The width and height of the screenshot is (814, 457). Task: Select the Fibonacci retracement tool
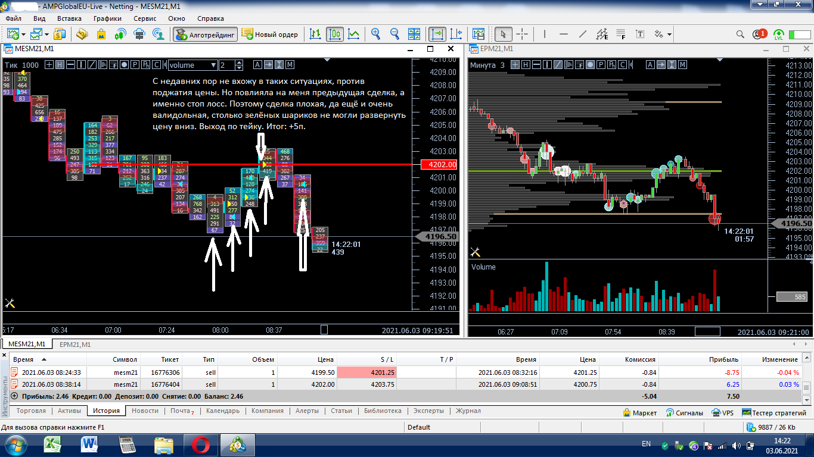pyautogui.click(x=621, y=34)
